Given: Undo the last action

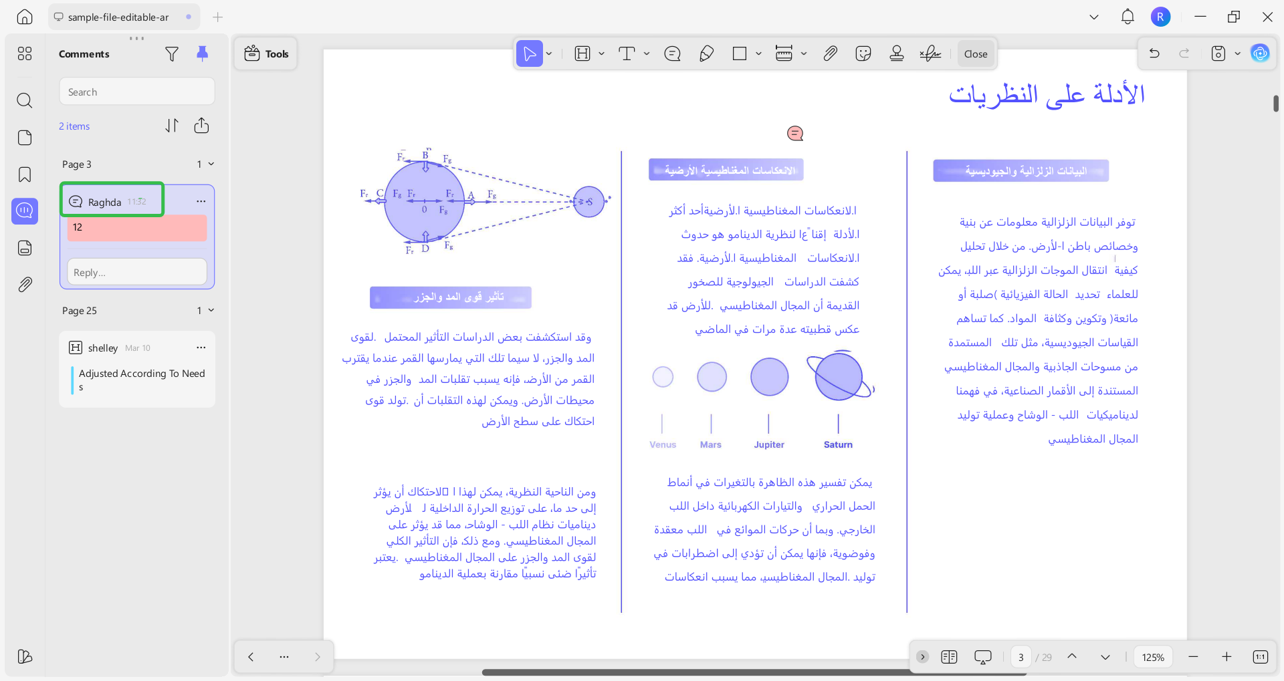Looking at the screenshot, I should (1154, 53).
